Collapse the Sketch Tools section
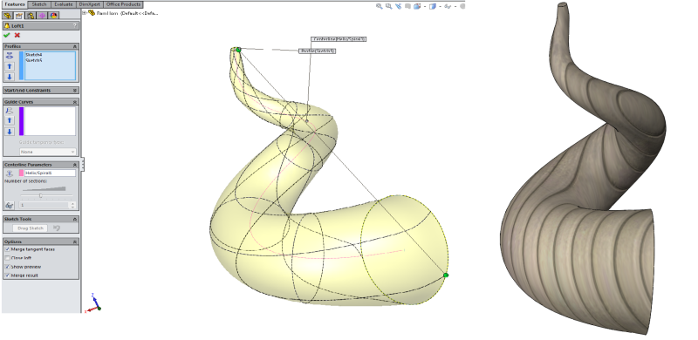The width and height of the screenshot is (698, 340). pos(75,219)
